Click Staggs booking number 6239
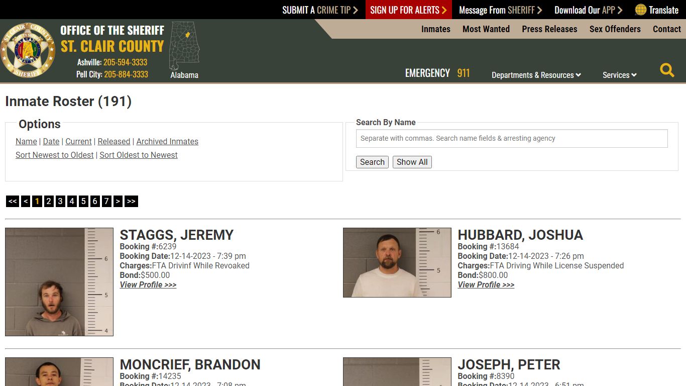686x386 pixels. click(x=167, y=247)
